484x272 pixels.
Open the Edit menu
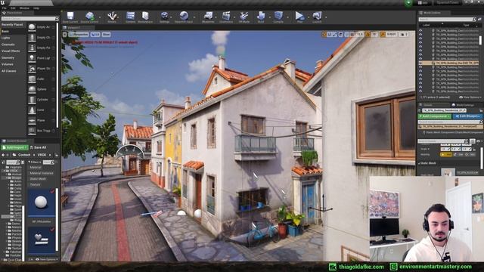[x=13, y=8]
